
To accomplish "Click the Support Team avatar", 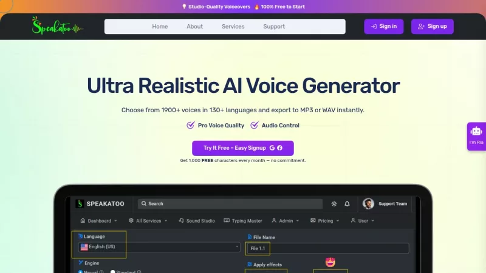I will 368,204.
